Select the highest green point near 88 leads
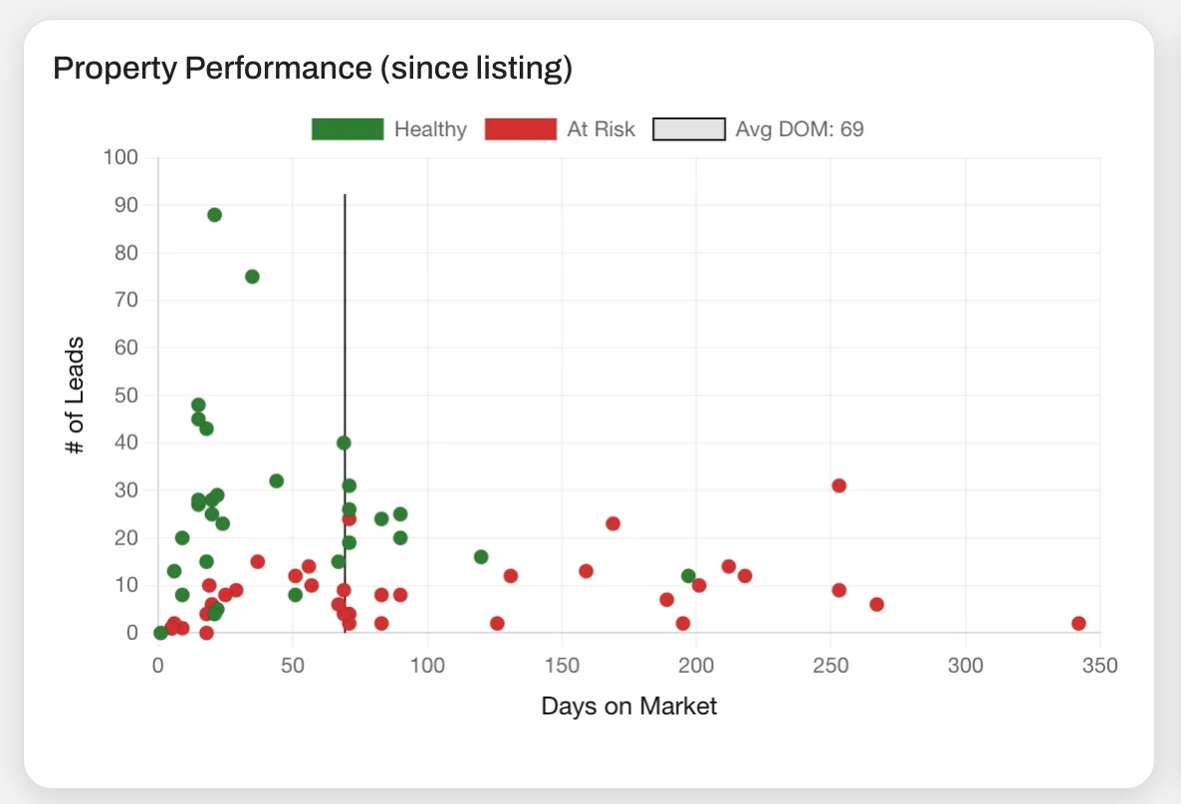1181x804 pixels. point(213,213)
